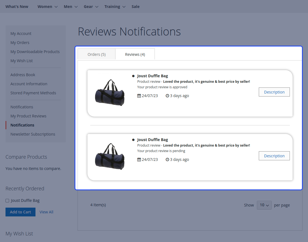Switch to the Orders (5) tab
The image size is (308, 242).
(97, 54)
